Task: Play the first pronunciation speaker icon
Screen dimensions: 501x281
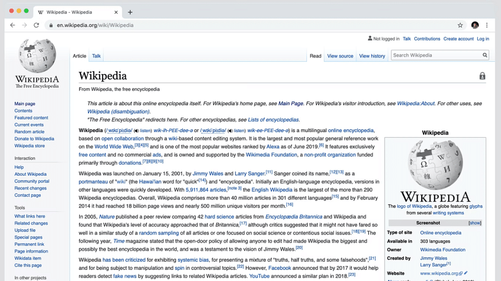Action: pyautogui.click(x=136, y=131)
